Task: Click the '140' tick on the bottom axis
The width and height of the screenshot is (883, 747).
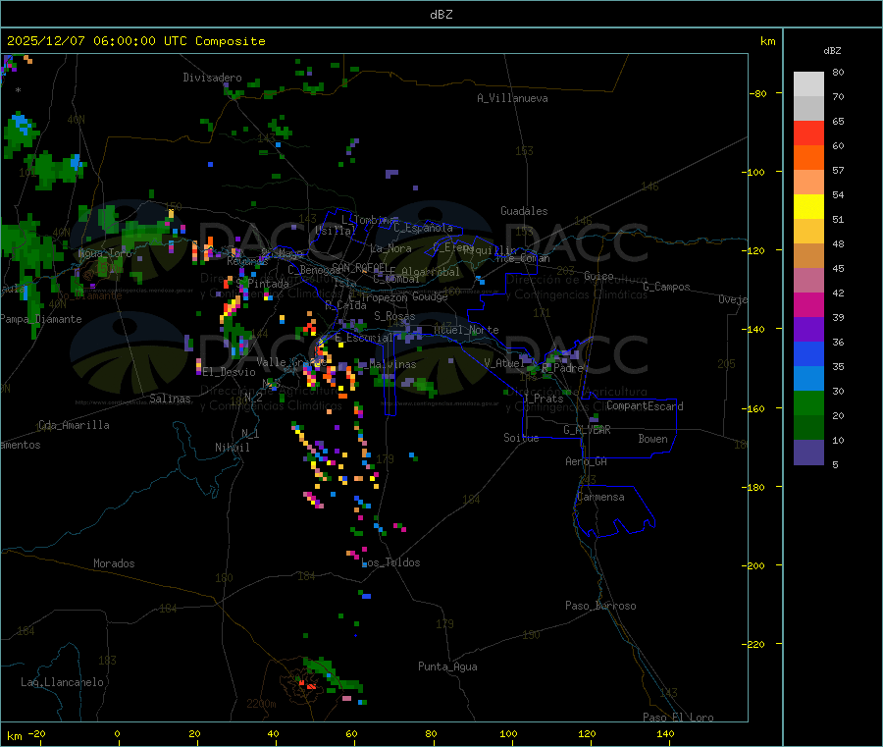Action: point(665,734)
